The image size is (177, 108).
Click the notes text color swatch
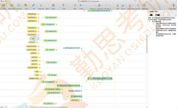151,15
